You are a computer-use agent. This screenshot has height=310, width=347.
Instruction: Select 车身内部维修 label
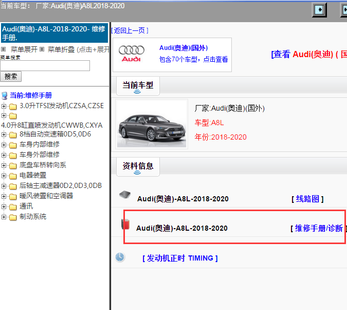[x=40, y=144]
